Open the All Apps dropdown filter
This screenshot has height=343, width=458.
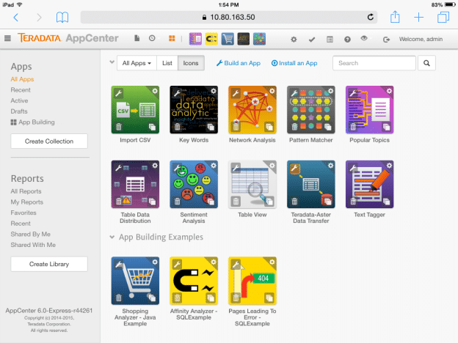pos(137,64)
